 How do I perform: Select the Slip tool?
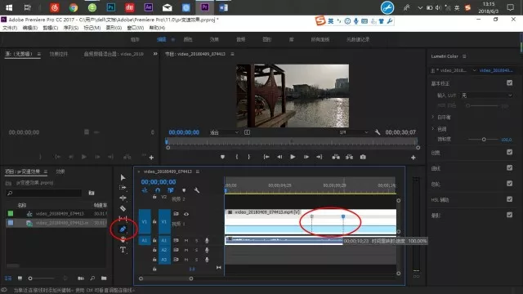[123, 219]
